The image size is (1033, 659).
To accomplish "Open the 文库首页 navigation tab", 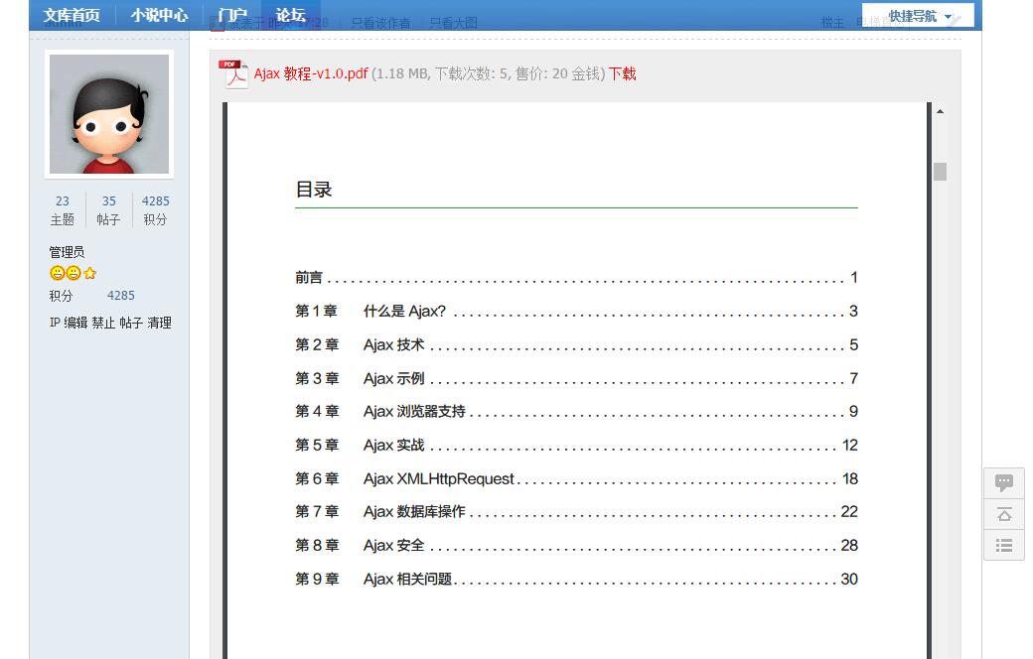I will point(72,15).
